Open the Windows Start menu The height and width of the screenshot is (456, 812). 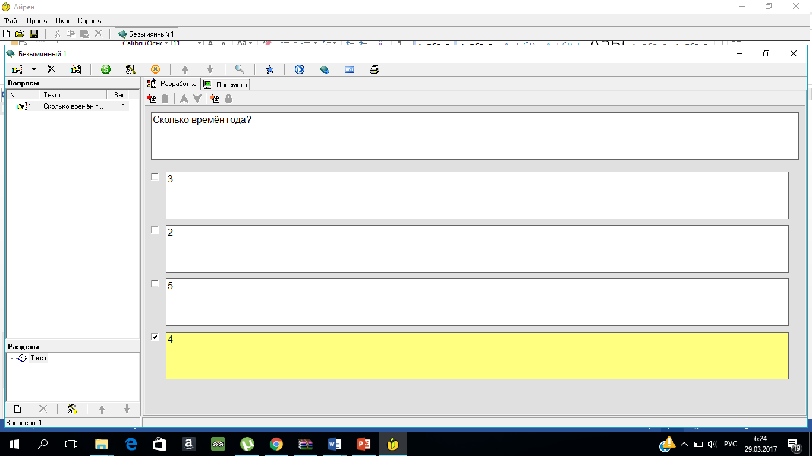[x=14, y=444]
